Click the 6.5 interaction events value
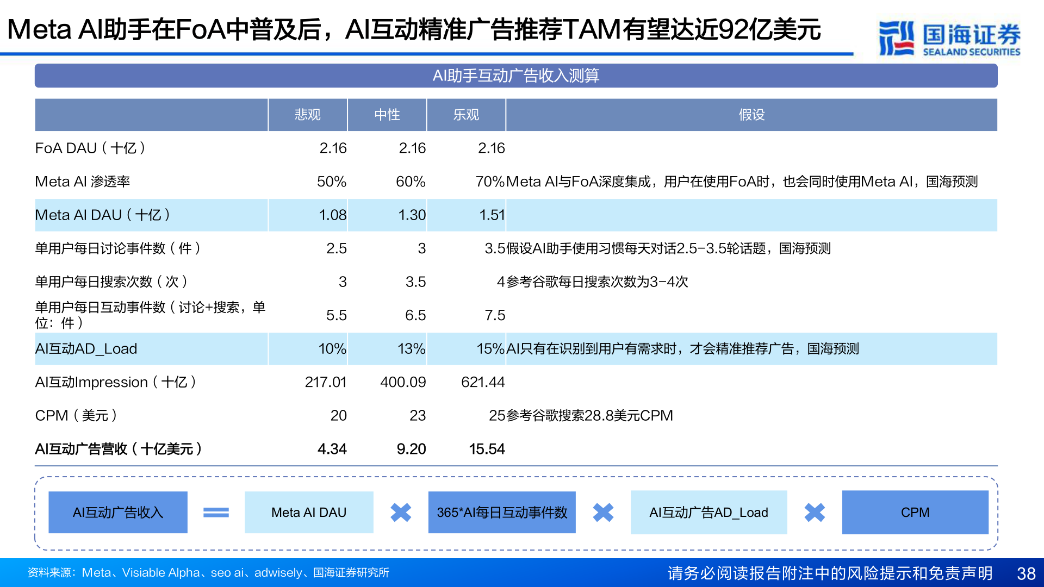 tap(415, 315)
